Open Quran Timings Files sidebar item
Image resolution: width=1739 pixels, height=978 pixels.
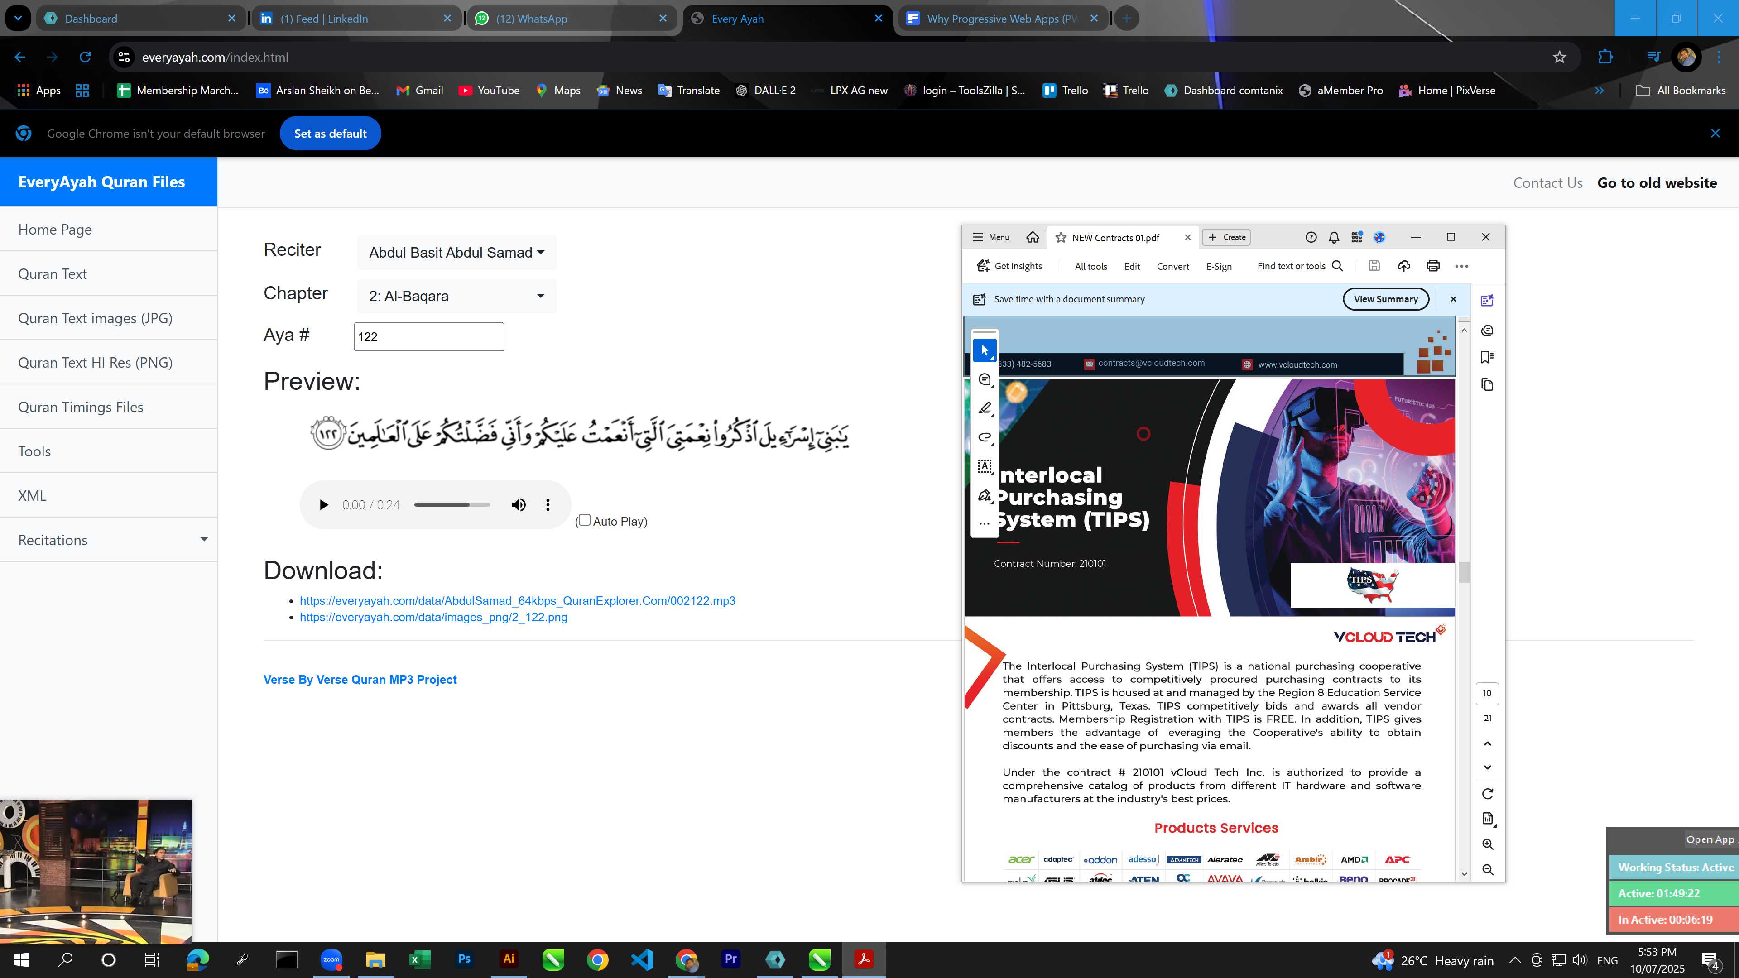(109, 407)
